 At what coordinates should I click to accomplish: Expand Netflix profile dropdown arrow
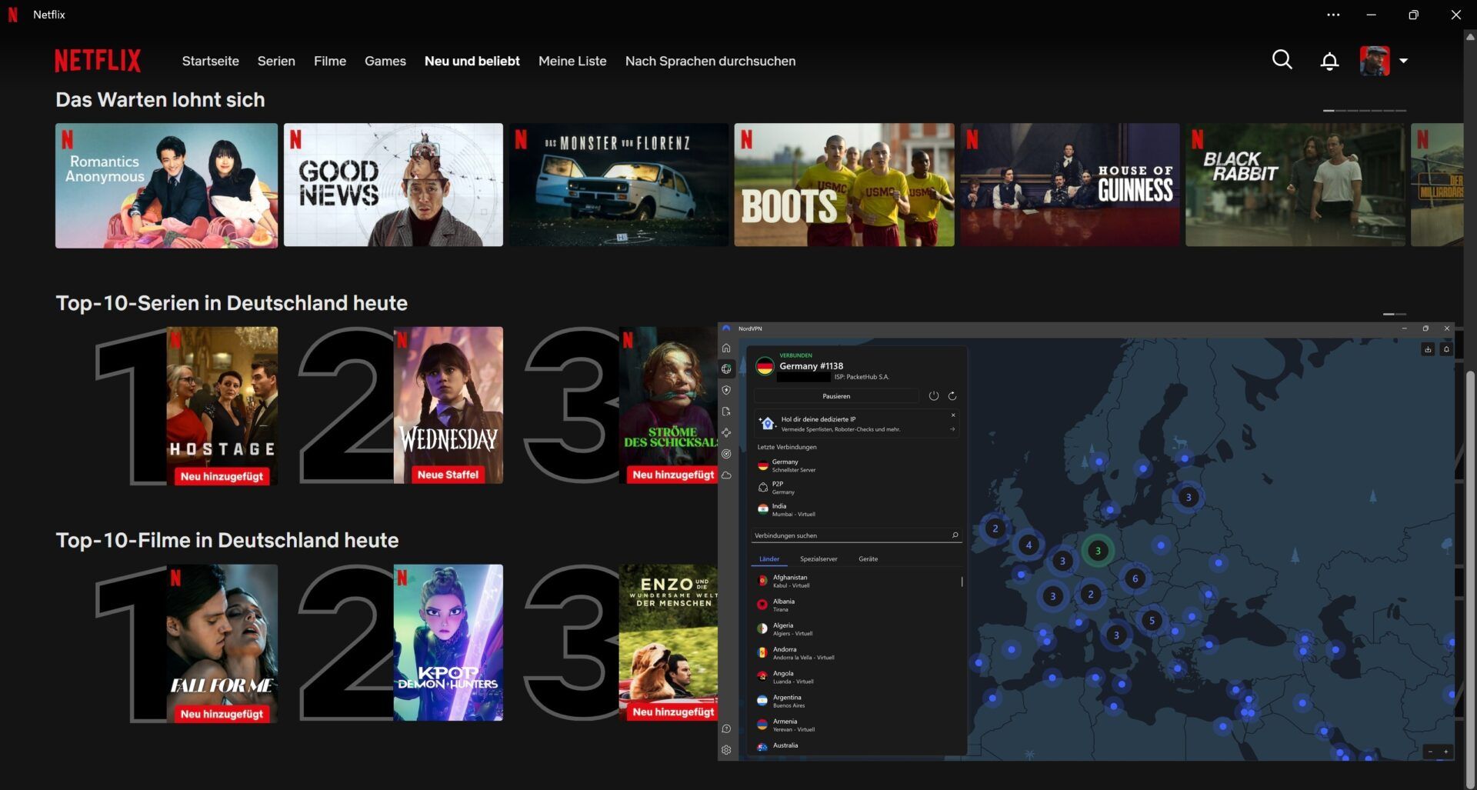coord(1403,61)
